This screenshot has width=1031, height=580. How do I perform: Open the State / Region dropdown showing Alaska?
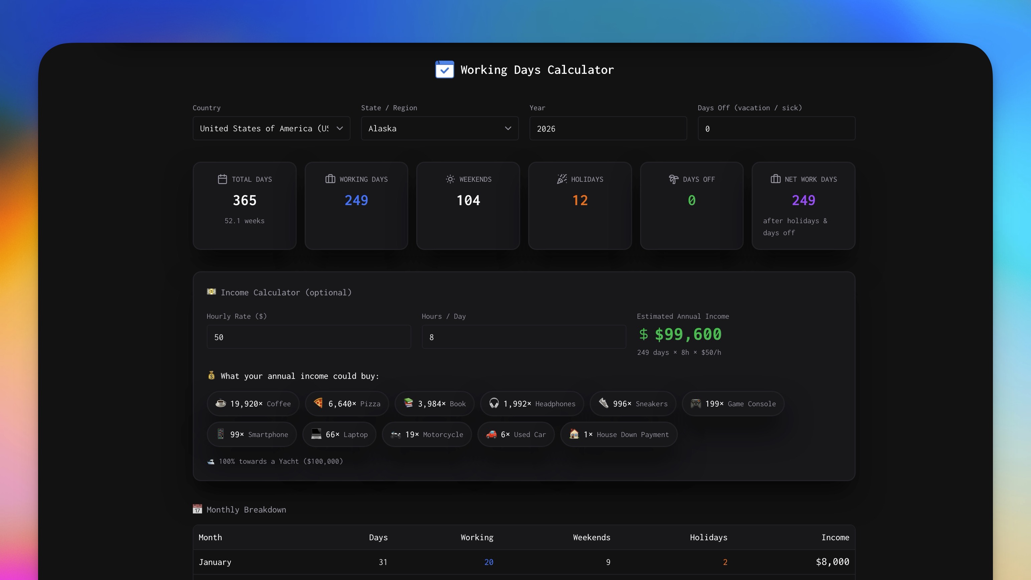[x=439, y=129]
